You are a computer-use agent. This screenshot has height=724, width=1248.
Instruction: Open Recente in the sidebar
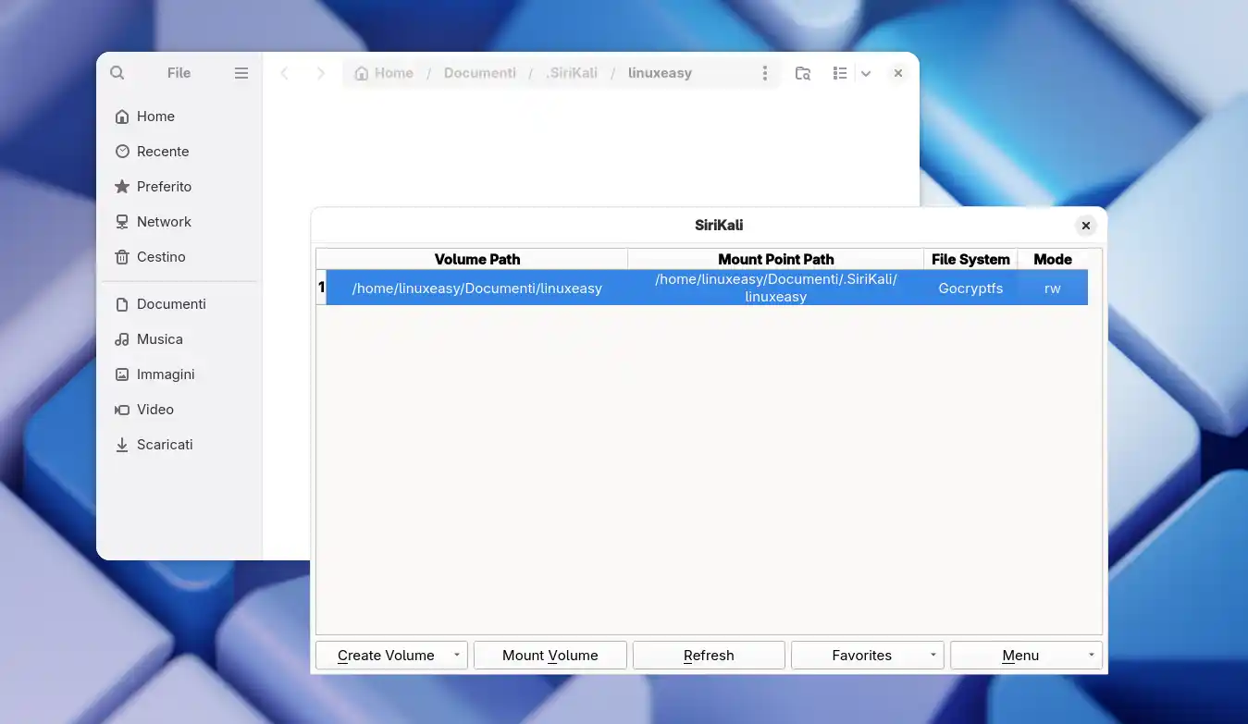click(162, 152)
